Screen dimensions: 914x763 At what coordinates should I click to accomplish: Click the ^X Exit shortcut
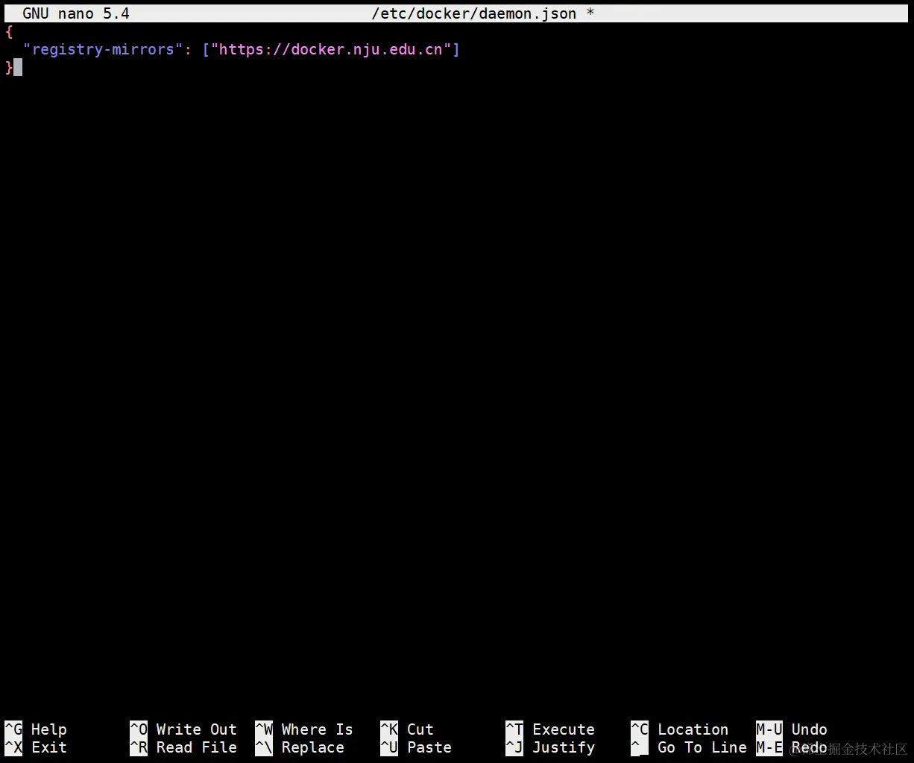36,747
